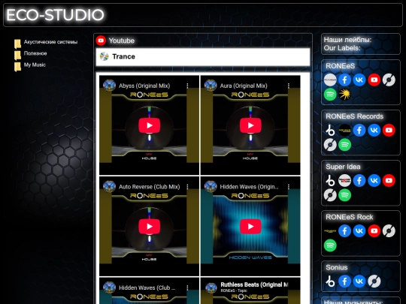Click the Наши лейблы: Our Labels: heading
The height and width of the screenshot is (304, 406).
coord(348,44)
